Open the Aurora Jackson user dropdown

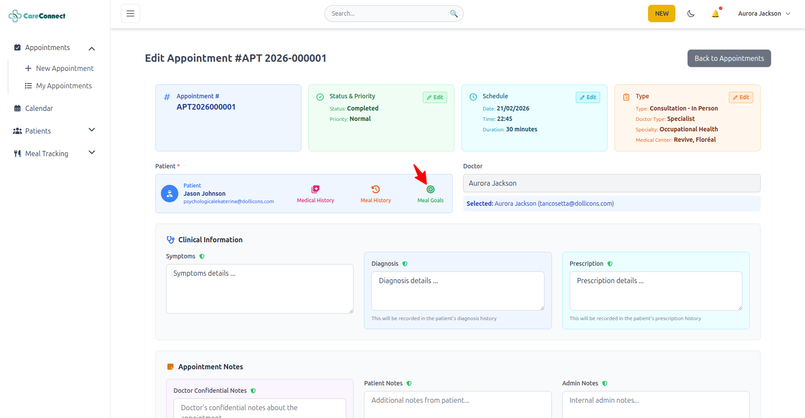click(x=764, y=13)
